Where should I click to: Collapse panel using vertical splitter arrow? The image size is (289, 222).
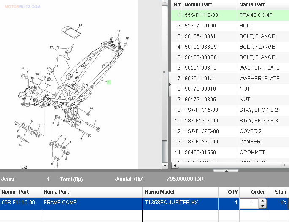[x=170, y=84]
